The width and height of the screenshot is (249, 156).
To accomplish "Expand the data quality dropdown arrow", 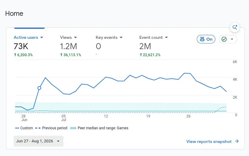I will [x=232, y=39].
